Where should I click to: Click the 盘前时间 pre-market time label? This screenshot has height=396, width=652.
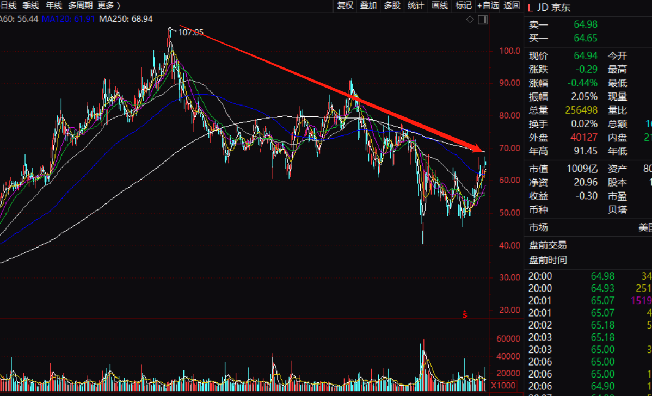pos(548,260)
